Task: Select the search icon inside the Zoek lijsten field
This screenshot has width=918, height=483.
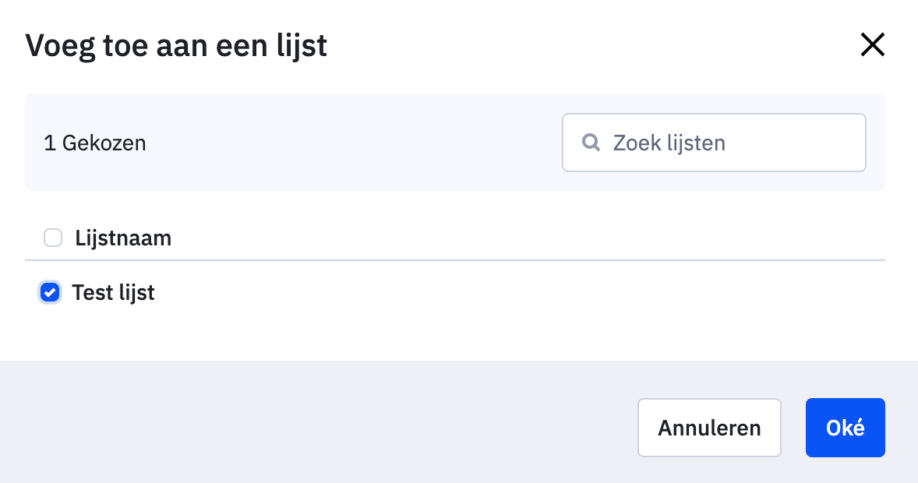Action: coord(591,142)
